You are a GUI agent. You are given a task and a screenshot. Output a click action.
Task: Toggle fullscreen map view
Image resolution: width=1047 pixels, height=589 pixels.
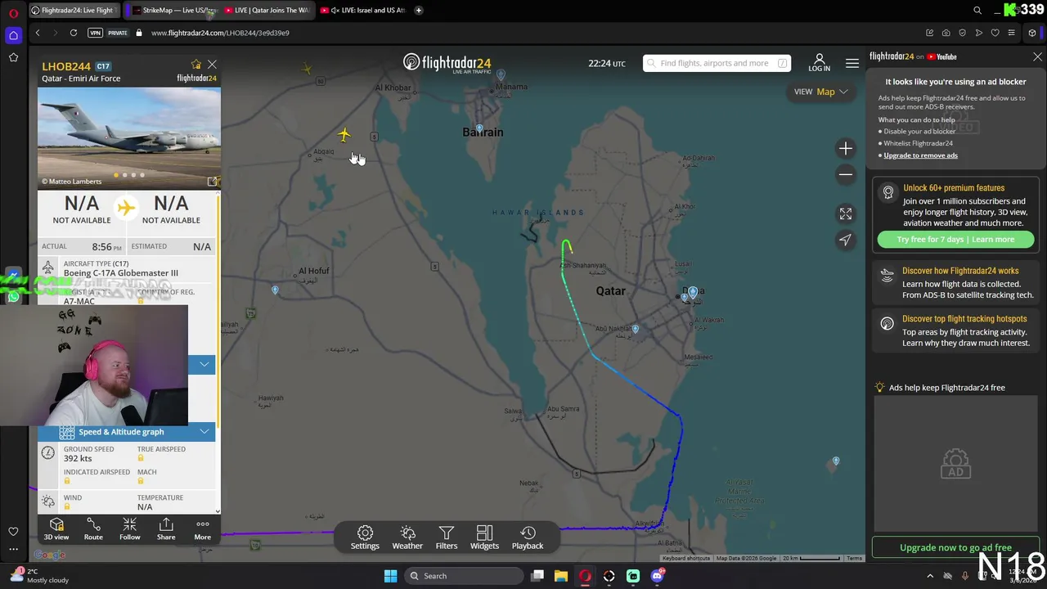coord(846,214)
